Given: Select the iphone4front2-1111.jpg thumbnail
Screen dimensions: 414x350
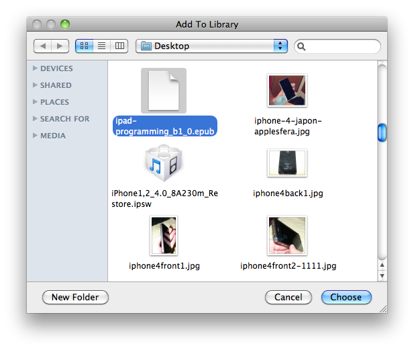Looking at the screenshot, I should coord(287,235).
